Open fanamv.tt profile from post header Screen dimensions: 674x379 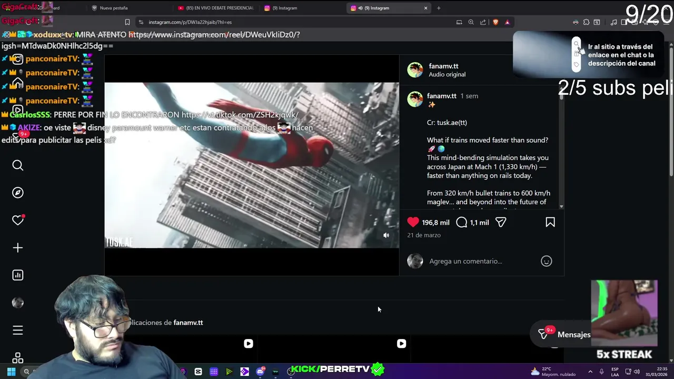coord(443,66)
